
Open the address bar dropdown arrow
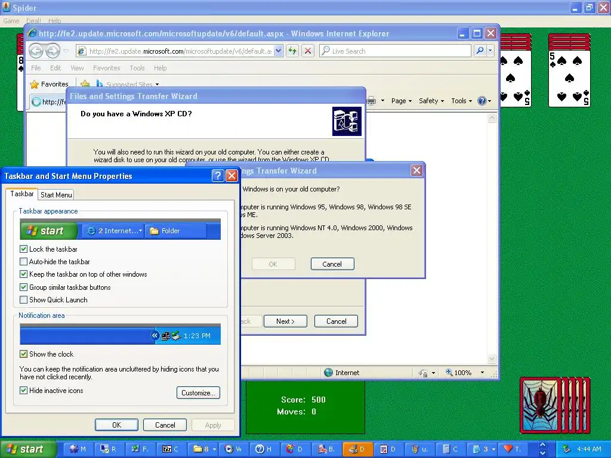[x=278, y=51]
